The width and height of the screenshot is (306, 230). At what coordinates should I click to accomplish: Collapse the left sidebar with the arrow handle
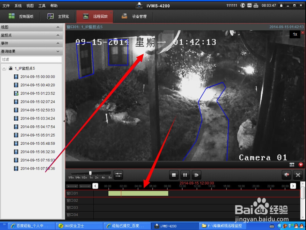(64, 121)
